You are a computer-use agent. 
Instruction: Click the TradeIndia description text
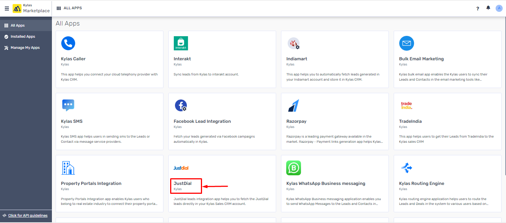tap(446, 139)
